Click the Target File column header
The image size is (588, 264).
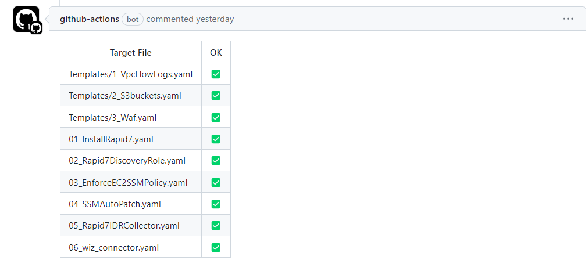tap(130, 53)
